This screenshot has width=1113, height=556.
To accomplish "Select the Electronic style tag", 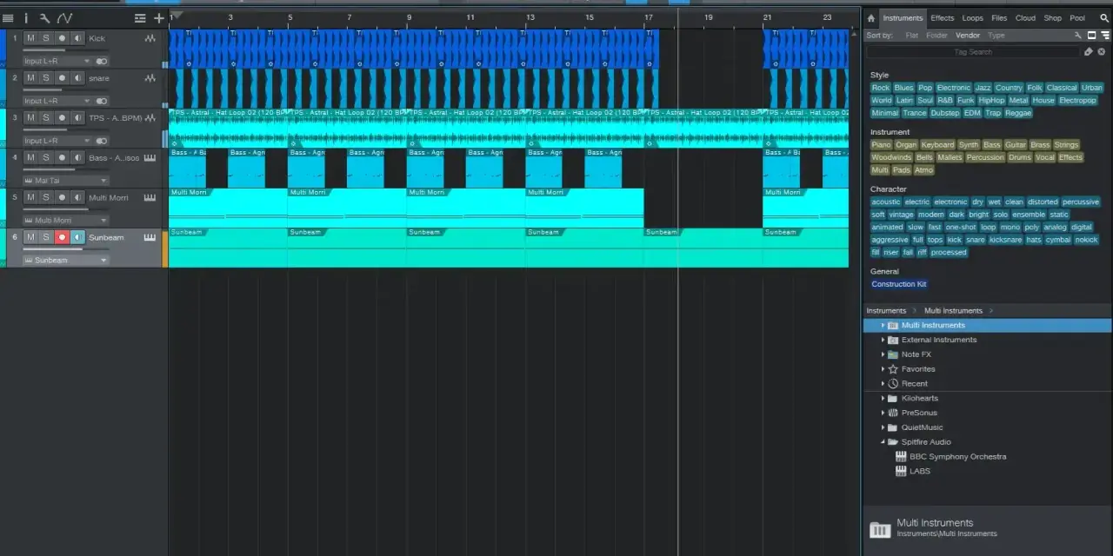I will coord(953,88).
